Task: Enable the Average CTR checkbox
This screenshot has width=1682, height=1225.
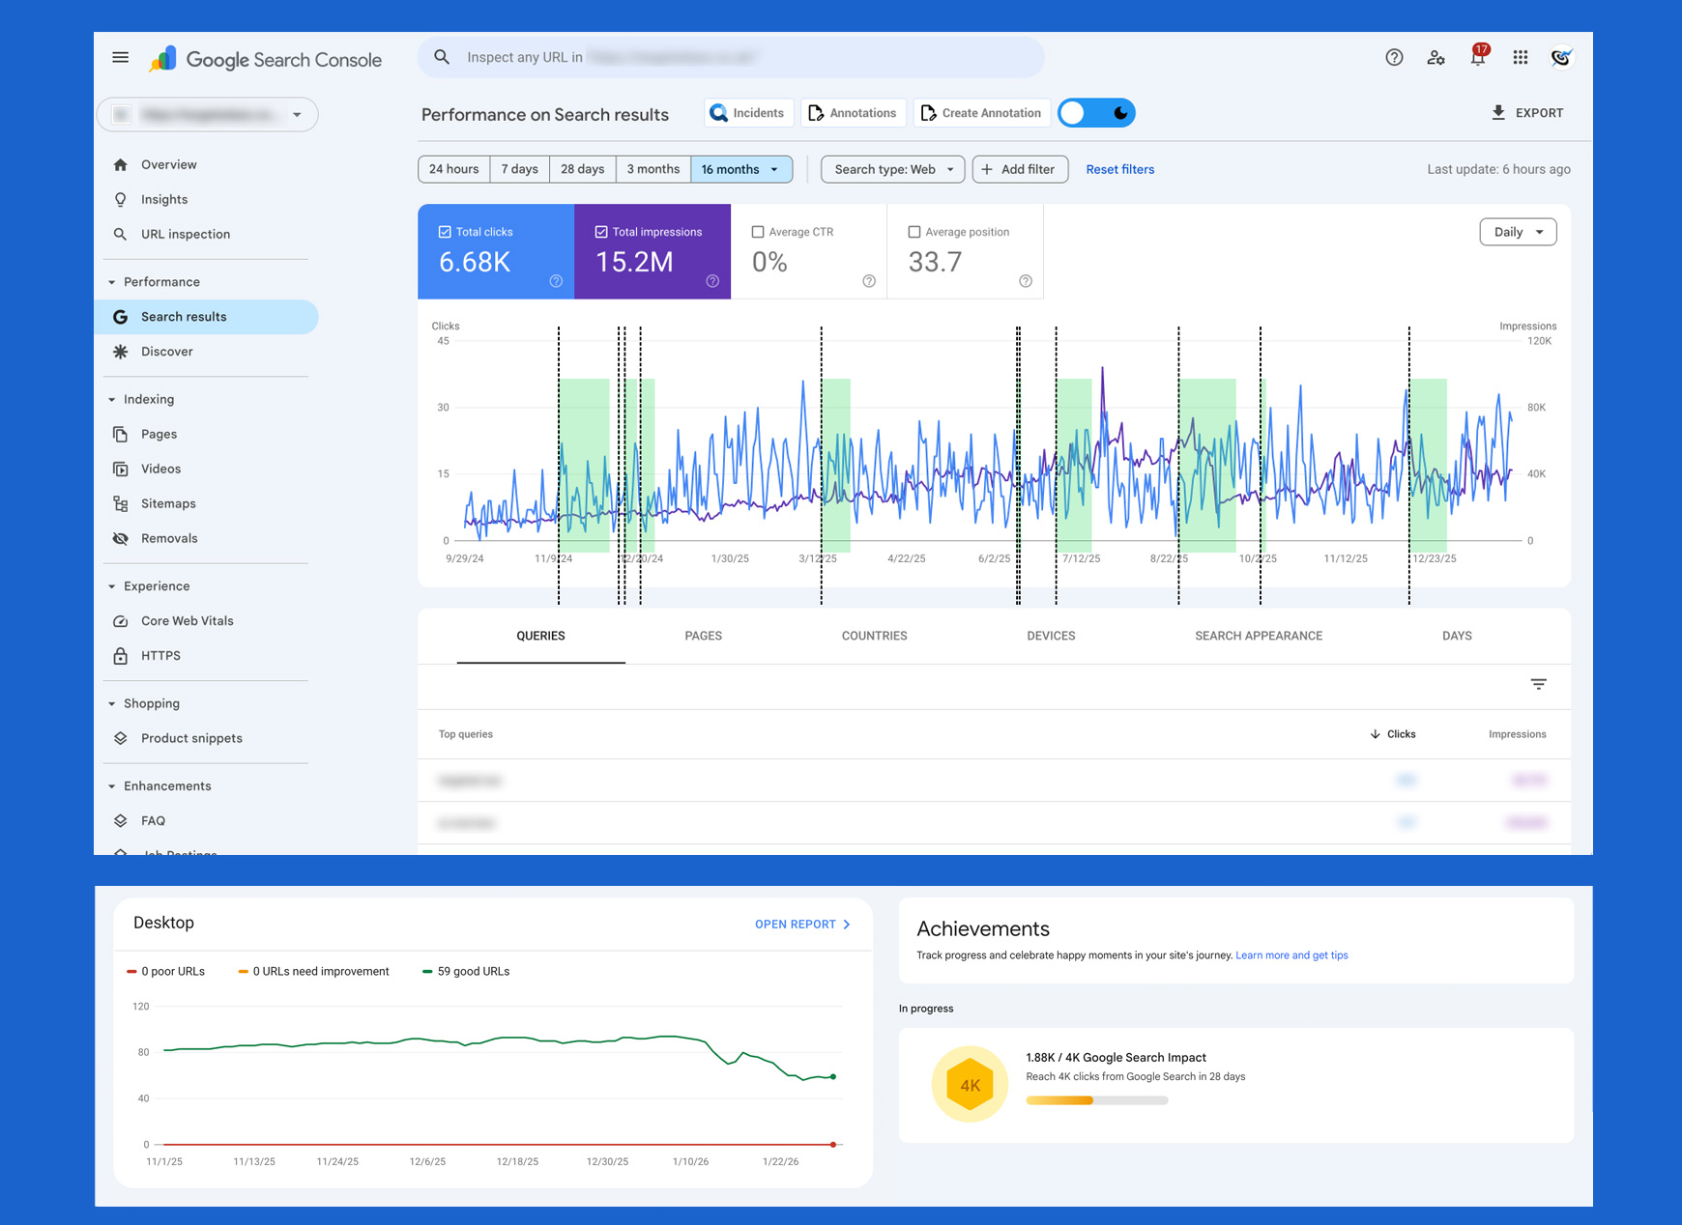Action: 758,232
